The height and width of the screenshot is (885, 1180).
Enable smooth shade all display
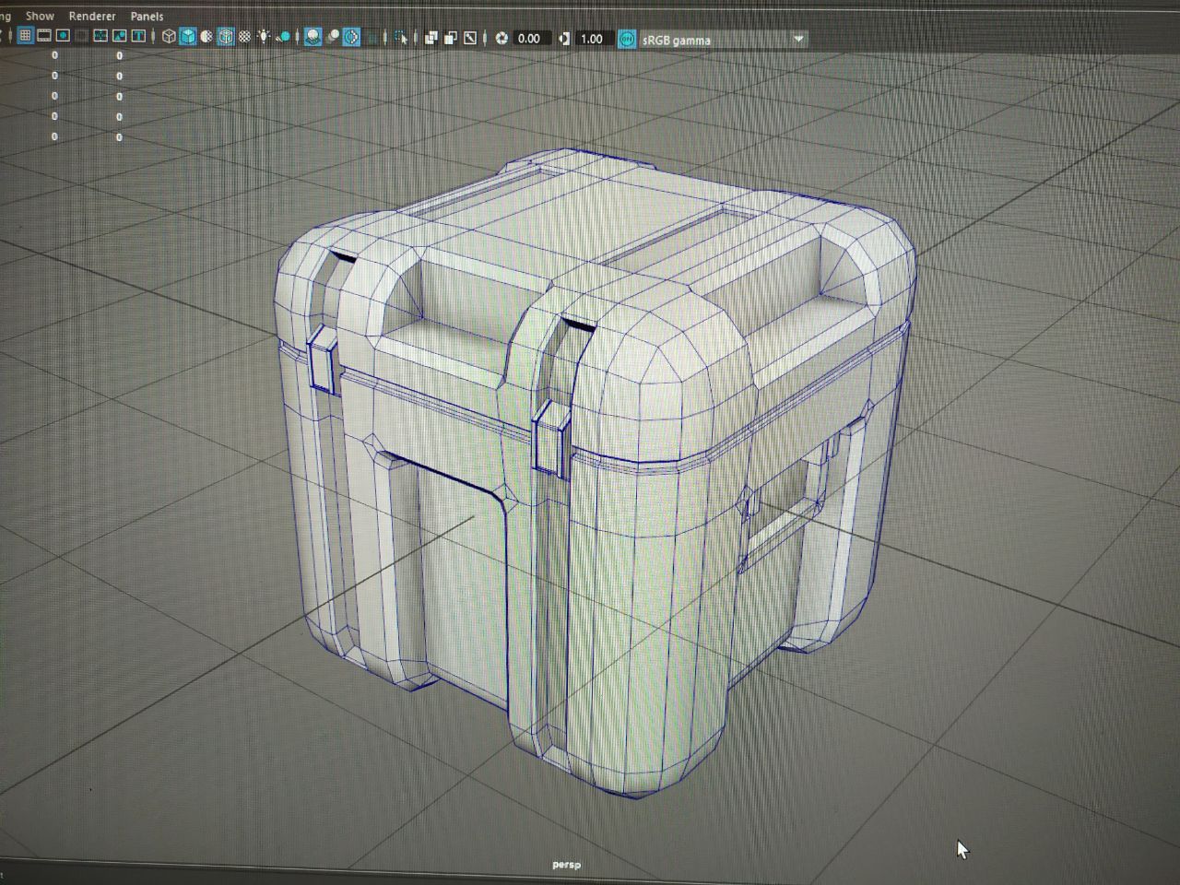pos(188,37)
